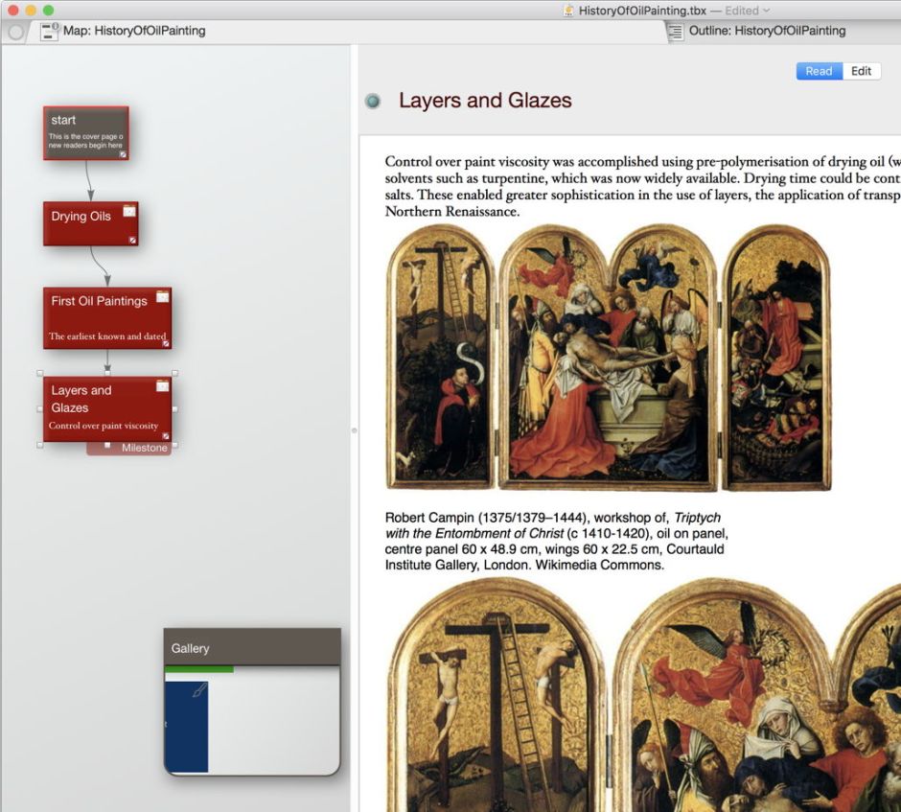The height and width of the screenshot is (812, 901).
Task: Click the image badge on First Oil Paintings note
Action: [162, 296]
